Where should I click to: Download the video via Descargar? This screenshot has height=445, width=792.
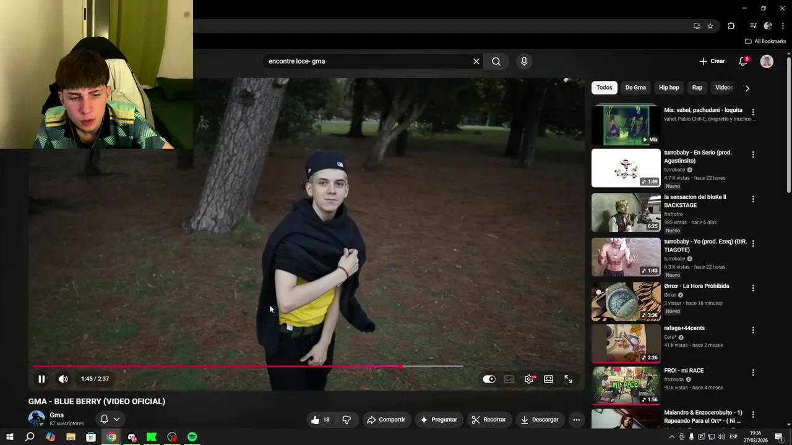[540, 420]
